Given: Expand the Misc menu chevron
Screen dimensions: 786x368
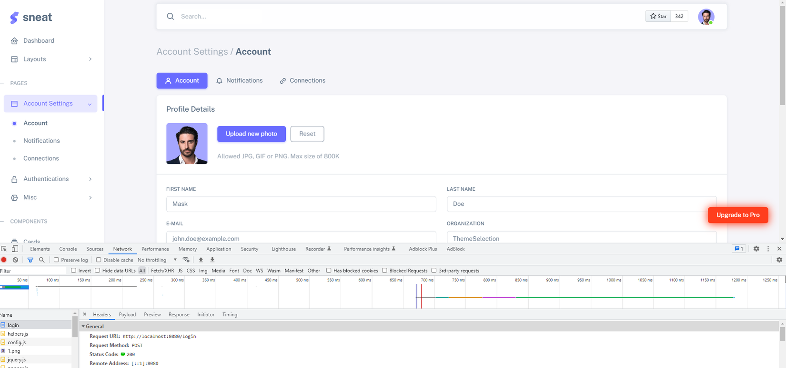Looking at the screenshot, I should (90, 198).
